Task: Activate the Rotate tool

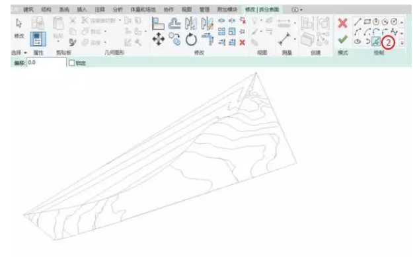Action: pyautogui.click(x=191, y=39)
